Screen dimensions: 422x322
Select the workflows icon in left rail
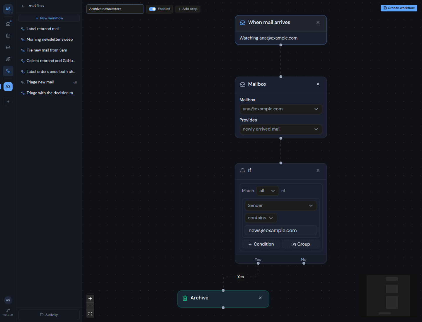(8, 71)
